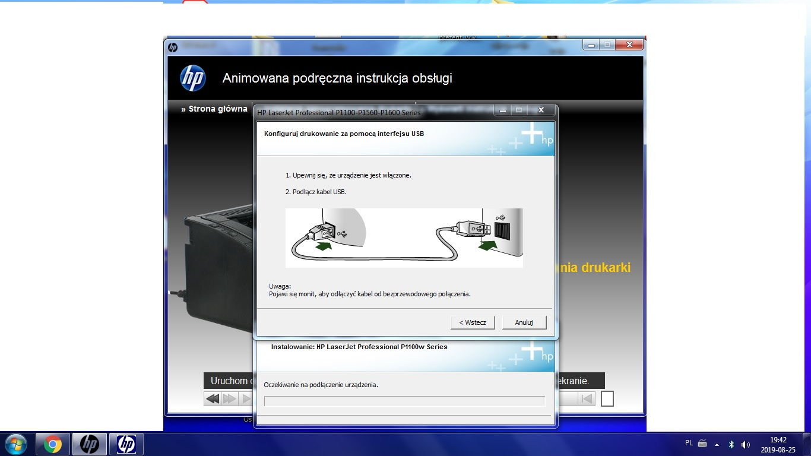Click the play button in the animated guide
The height and width of the screenshot is (456, 811).
click(x=246, y=399)
